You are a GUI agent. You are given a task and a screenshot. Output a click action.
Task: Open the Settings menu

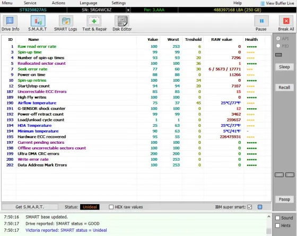pyautogui.click(x=119, y=3)
